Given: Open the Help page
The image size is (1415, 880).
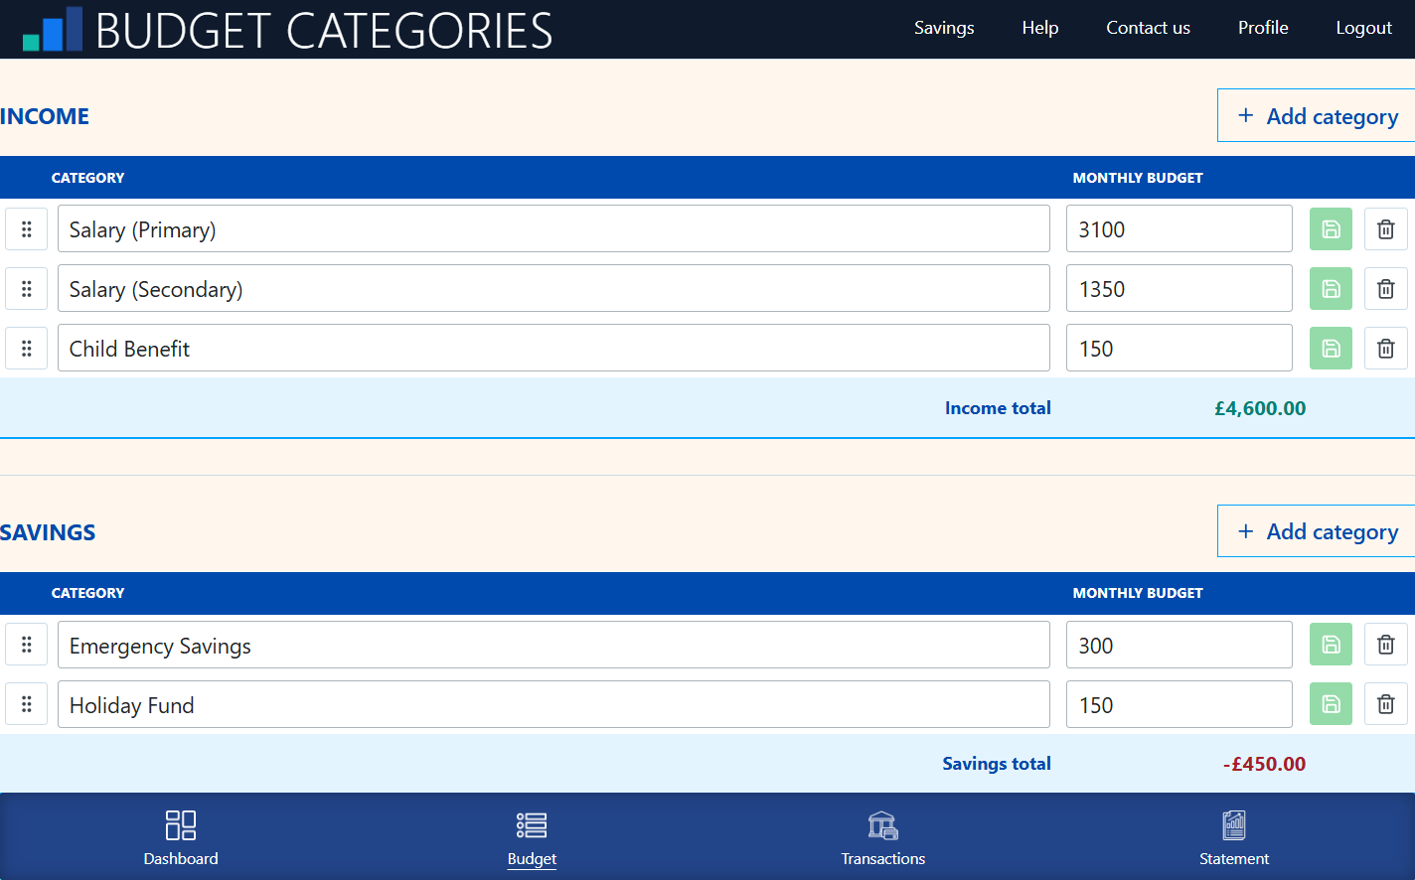Looking at the screenshot, I should pyautogui.click(x=1040, y=28).
